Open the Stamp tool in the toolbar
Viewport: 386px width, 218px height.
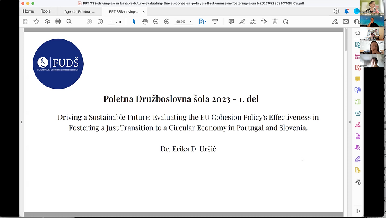(264, 22)
